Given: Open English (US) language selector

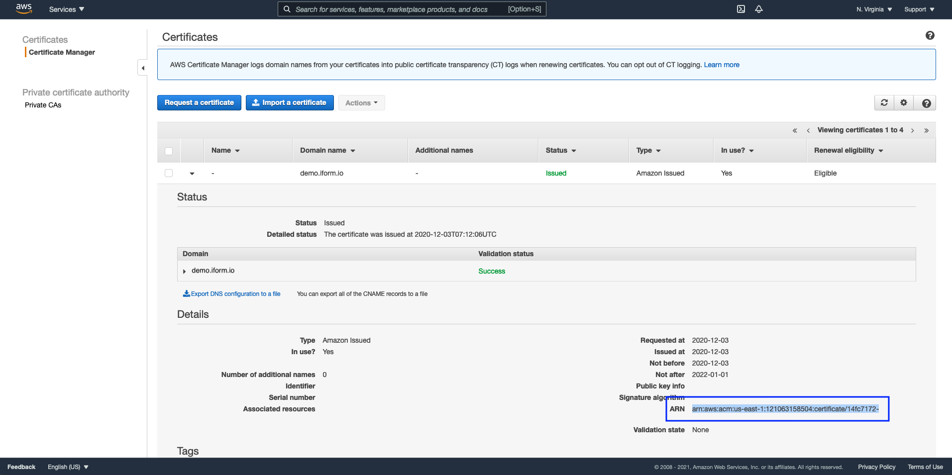Looking at the screenshot, I should (68, 467).
